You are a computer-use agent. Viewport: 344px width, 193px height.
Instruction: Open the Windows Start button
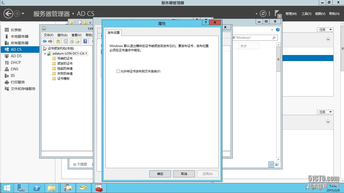tap(7, 188)
